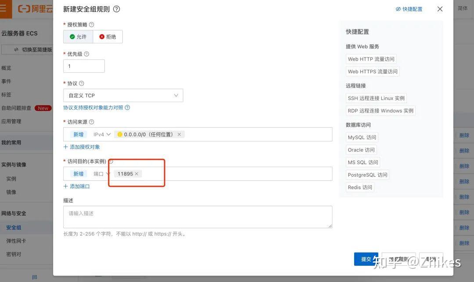This screenshot has height=282, width=474.
Task: Choose Web HTTP 流量访问 quick config
Action: pyautogui.click(x=371, y=59)
